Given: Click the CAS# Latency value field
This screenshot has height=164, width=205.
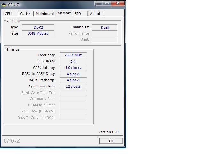Looking at the screenshot, I should click(73, 68).
